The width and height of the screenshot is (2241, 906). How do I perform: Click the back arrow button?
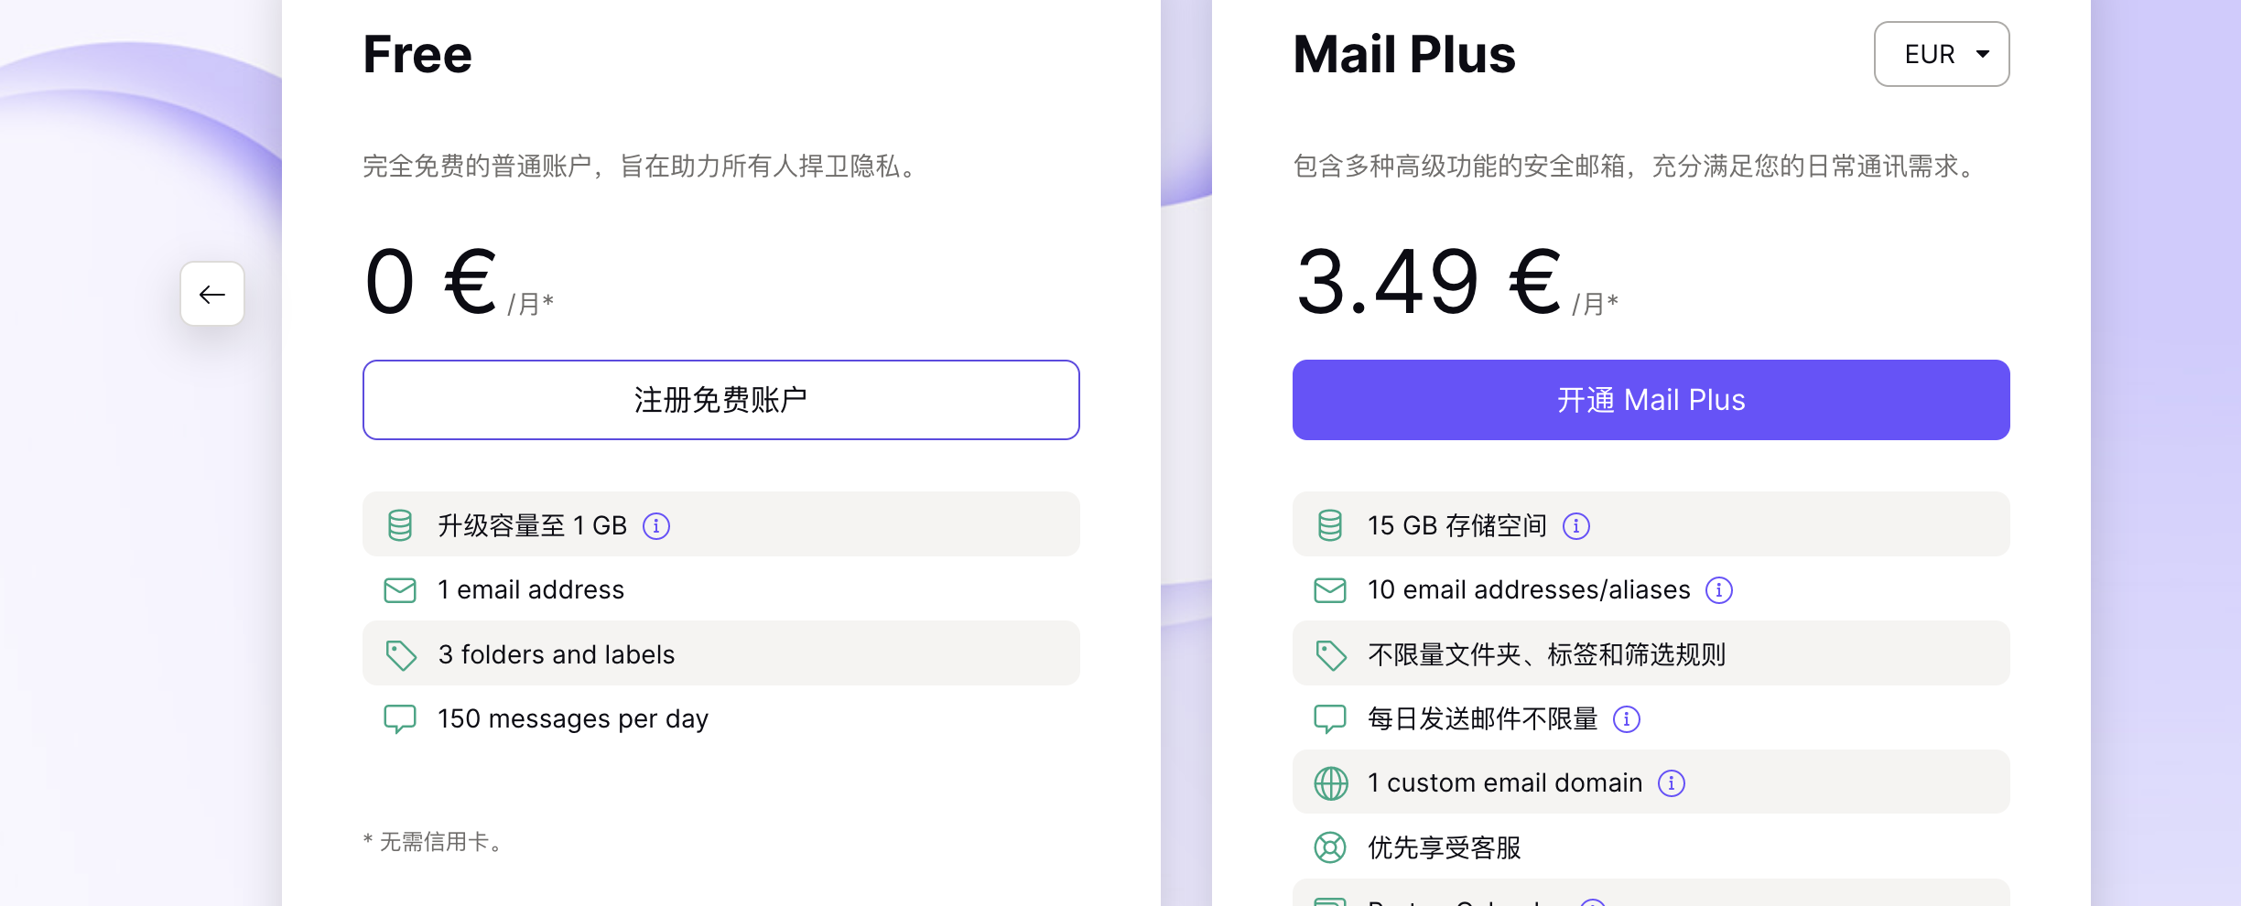(x=212, y=294)
